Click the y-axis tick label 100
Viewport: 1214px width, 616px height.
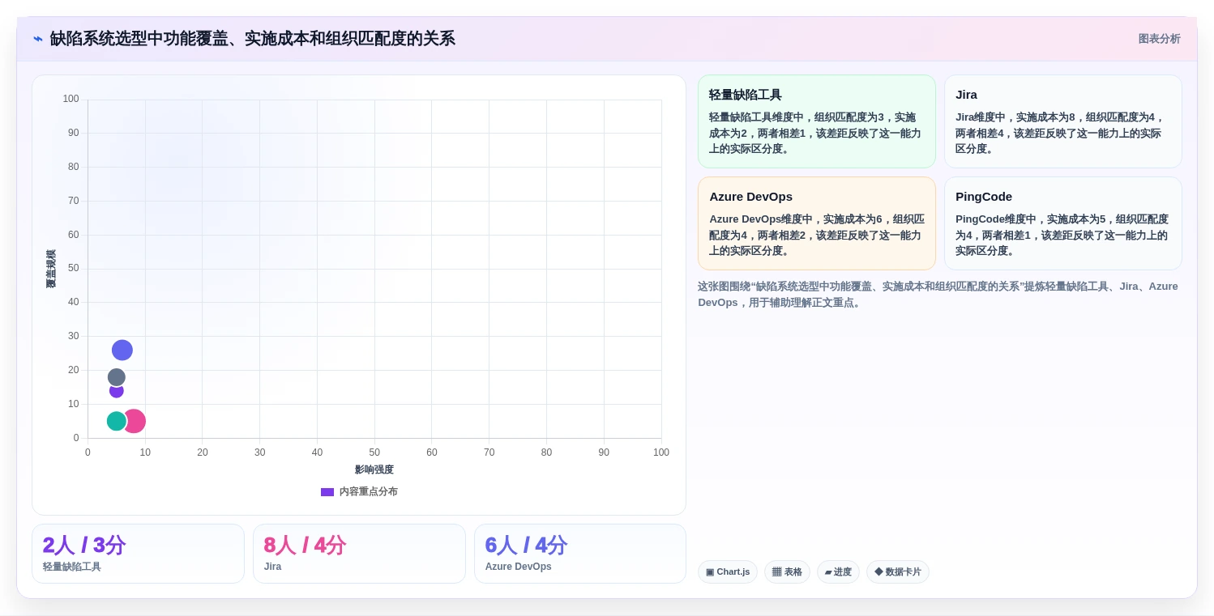coord(71,99)
